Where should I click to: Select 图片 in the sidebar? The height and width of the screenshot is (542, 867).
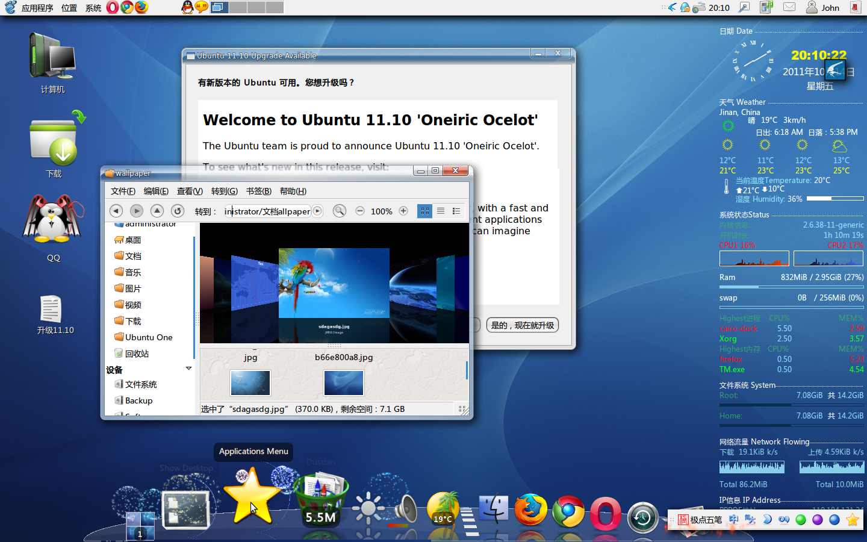pyautogui.click(x=128, y=288)
